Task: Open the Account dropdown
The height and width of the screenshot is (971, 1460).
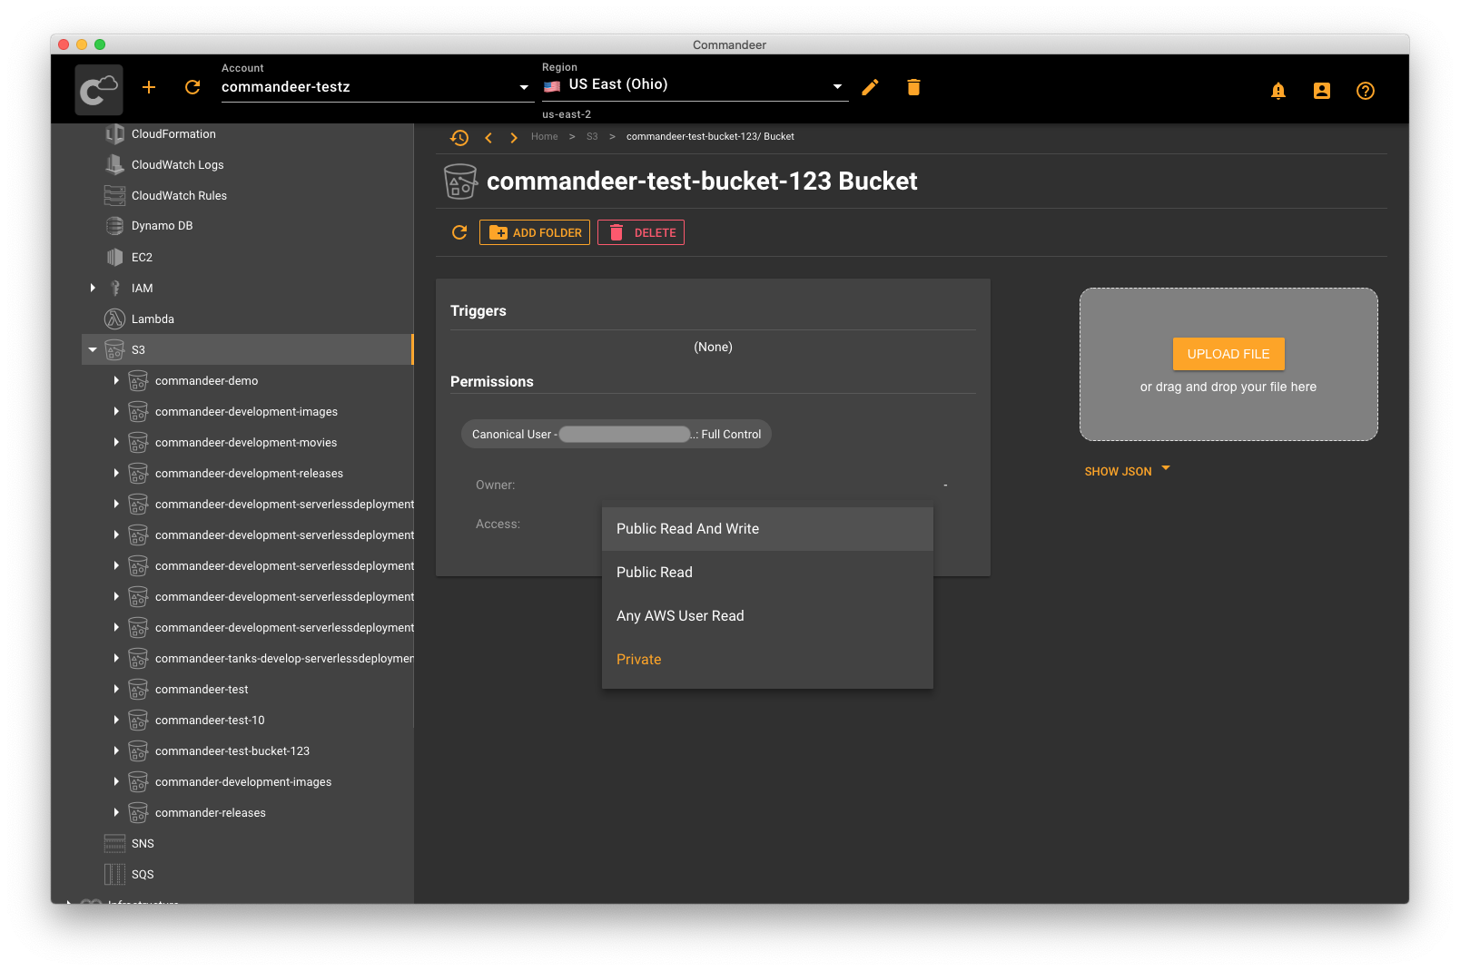Action: click(377, 87)
